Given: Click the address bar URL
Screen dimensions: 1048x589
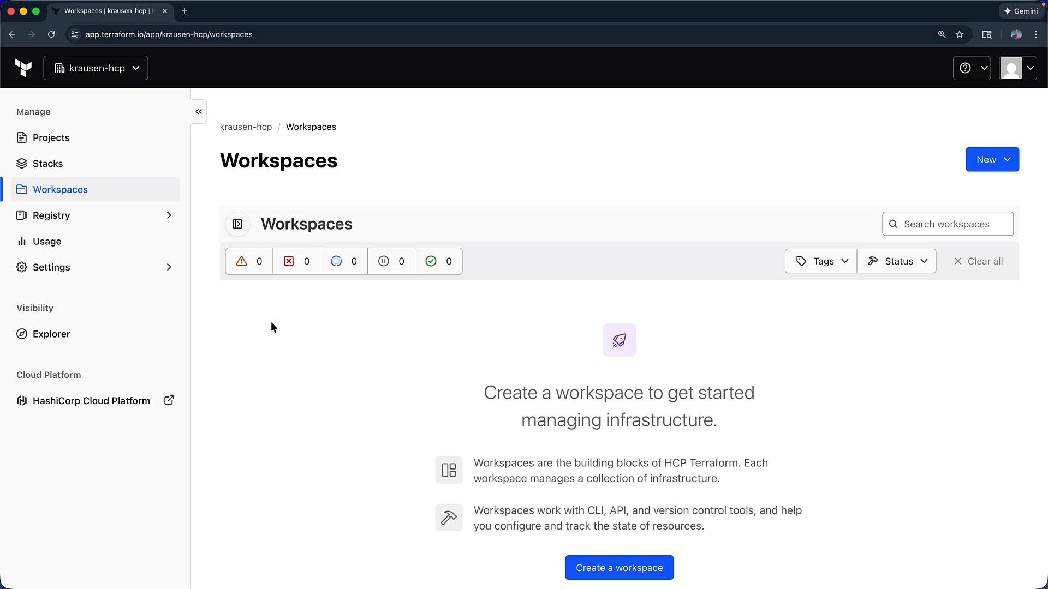Looking at the screenshot, I should coord(169,34).
